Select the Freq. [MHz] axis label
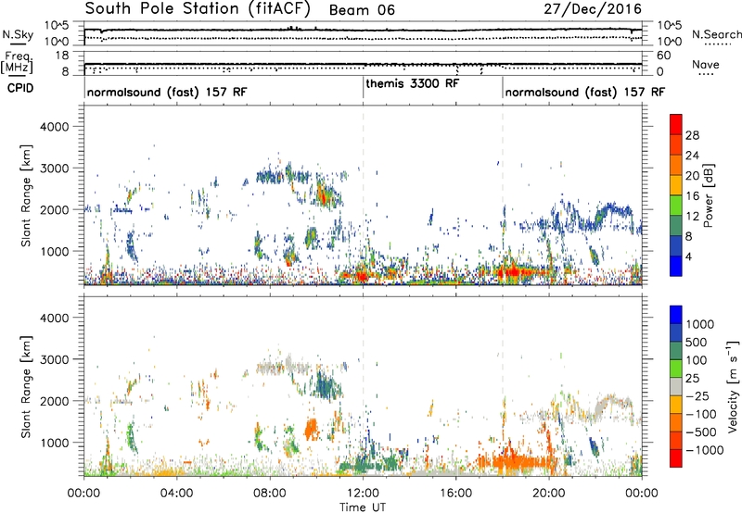 click(x=18, y=62)
